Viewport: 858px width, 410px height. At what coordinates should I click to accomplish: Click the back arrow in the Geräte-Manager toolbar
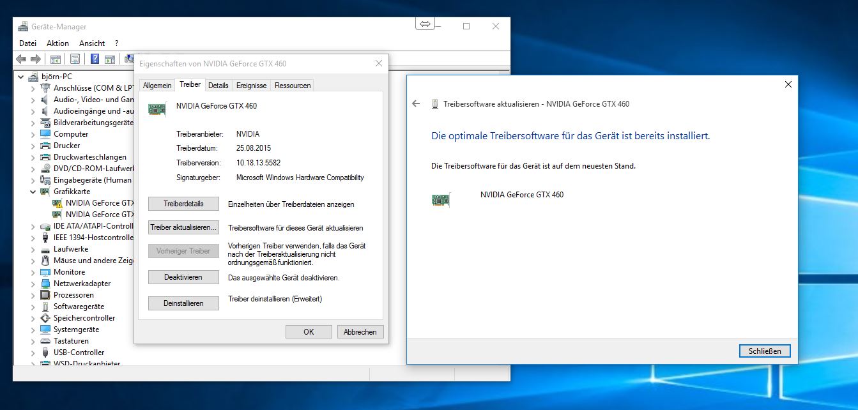click(x=21, y=59)
